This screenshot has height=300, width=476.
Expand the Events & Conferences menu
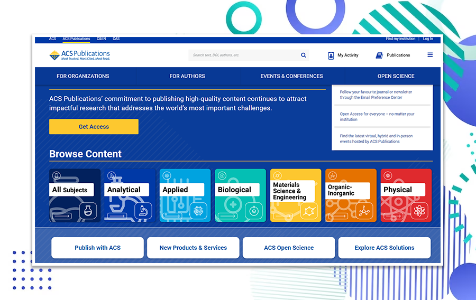point(291,76)
